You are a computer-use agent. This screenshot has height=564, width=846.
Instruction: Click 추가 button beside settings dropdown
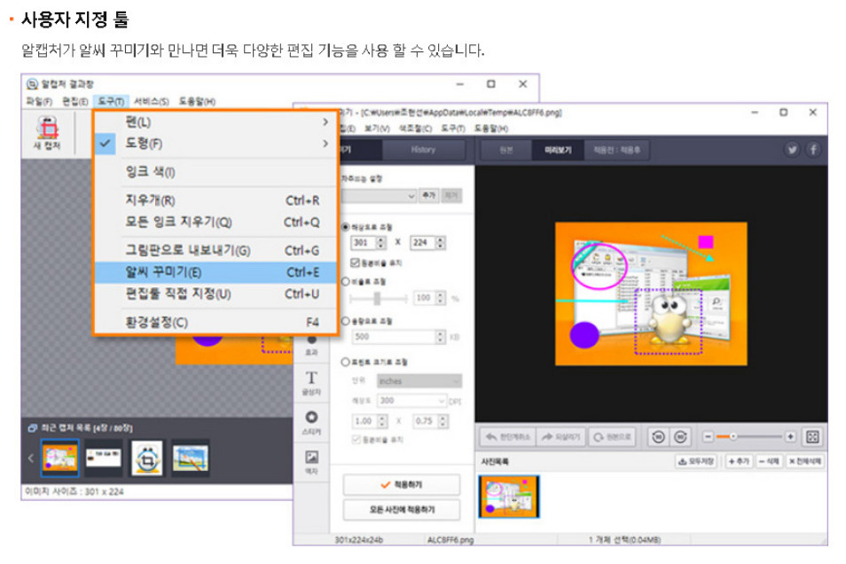click(x=429, y=195)
